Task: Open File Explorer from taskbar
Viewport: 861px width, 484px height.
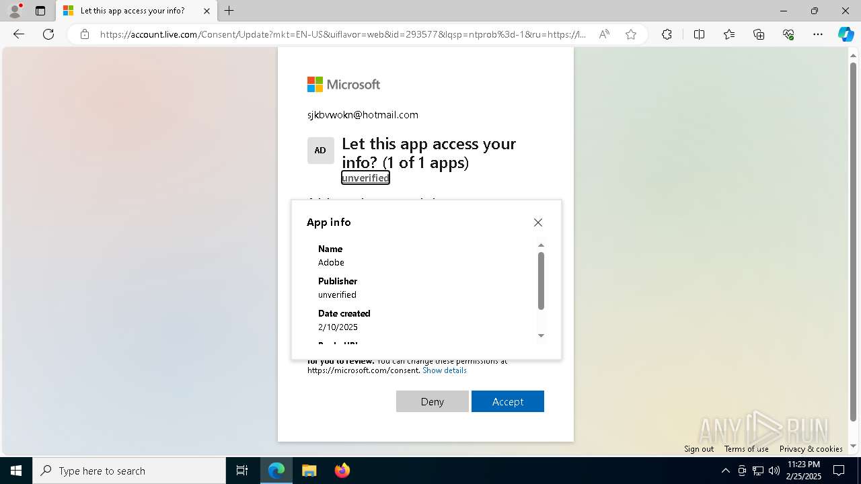Action: [x=309, y=471]
